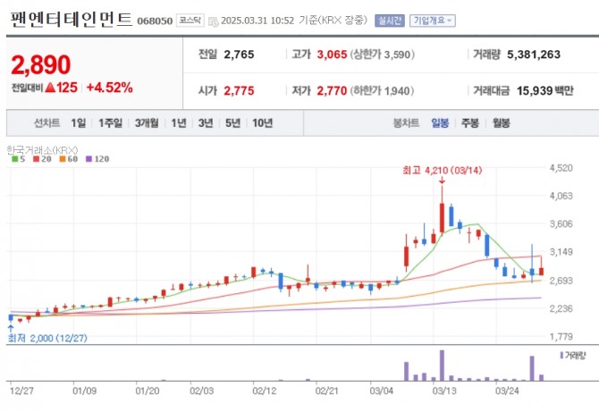
Task: Click the up-triangle change indicator ▲125
Action: pyautogui.click(x=61, y=88)
